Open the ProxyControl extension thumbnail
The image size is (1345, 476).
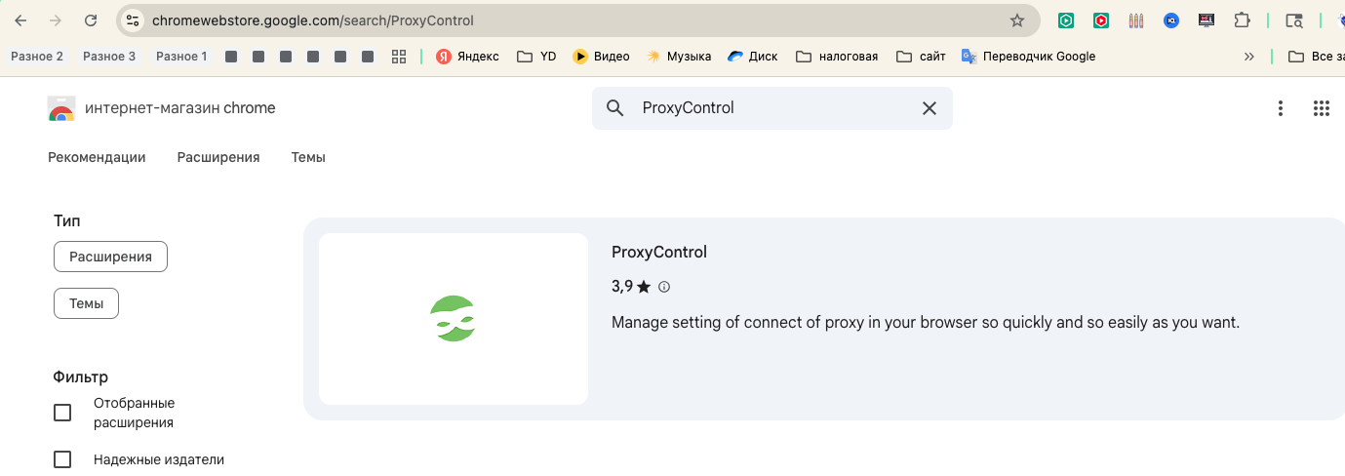pos(454,319)
